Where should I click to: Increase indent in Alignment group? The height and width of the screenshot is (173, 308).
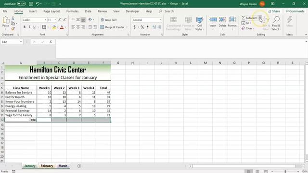click(x=95, y=27)
